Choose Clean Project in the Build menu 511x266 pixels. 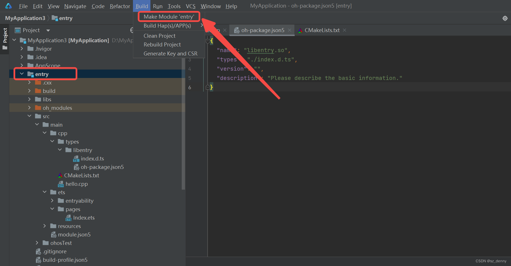coord(159,36)
